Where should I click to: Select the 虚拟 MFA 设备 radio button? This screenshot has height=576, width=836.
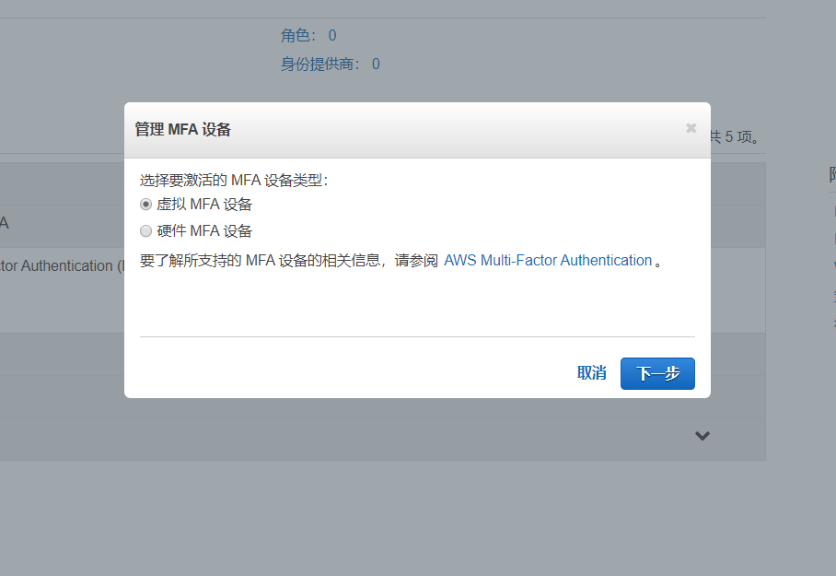pyautogui.click(x=145, y=205)
